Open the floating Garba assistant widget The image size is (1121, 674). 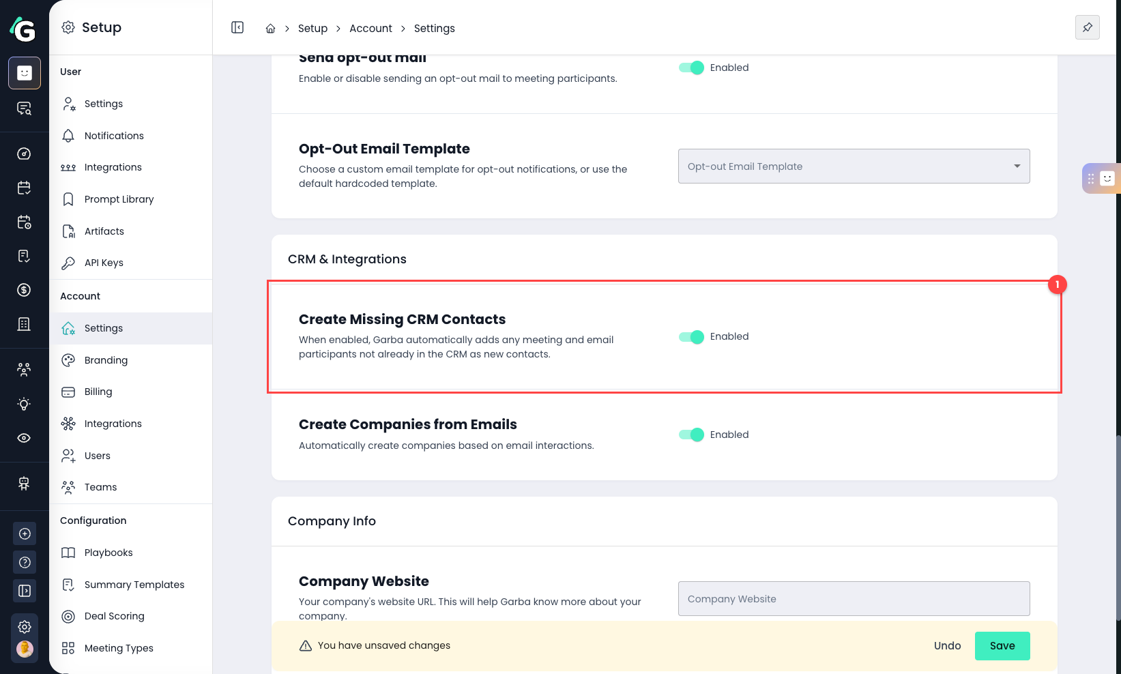[1101, 178]
